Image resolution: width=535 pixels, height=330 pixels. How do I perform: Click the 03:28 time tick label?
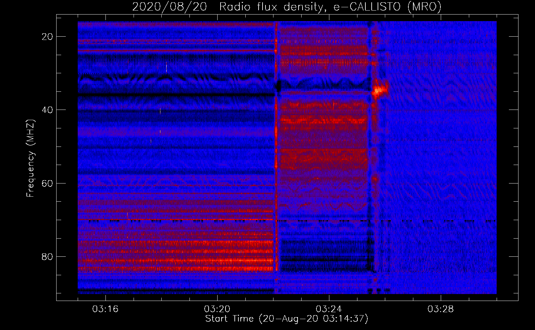(x=440, y=309)
